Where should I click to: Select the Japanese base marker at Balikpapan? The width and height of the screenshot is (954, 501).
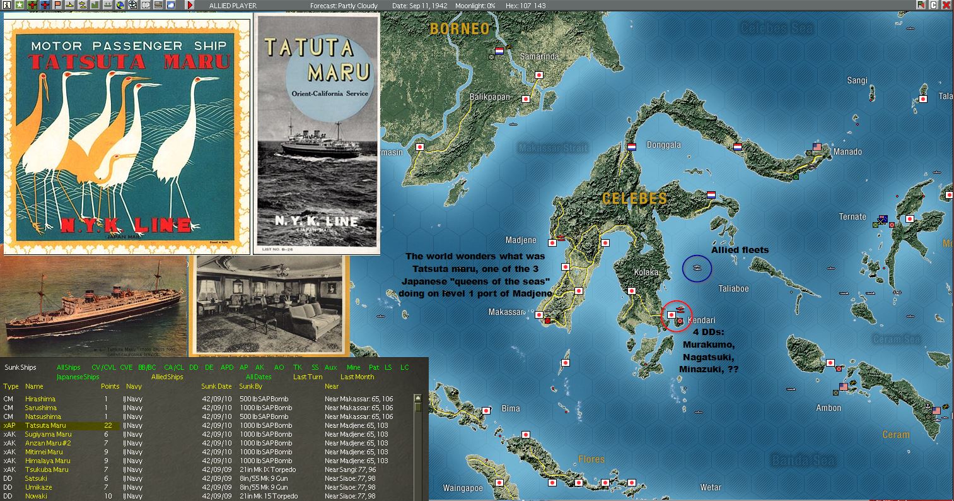click(x=526, y=99)
